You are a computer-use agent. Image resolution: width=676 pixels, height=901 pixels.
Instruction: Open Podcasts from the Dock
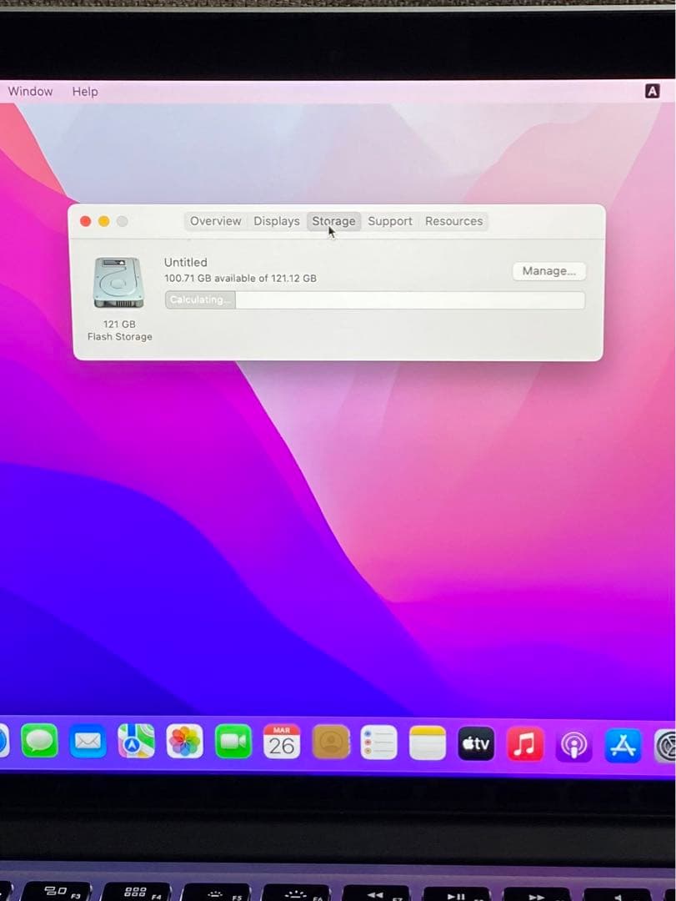pyautogui.click(x=573, y=742)
